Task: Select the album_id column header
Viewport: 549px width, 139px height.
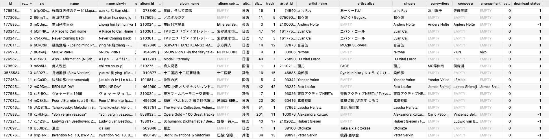Action: click(147, 3)
